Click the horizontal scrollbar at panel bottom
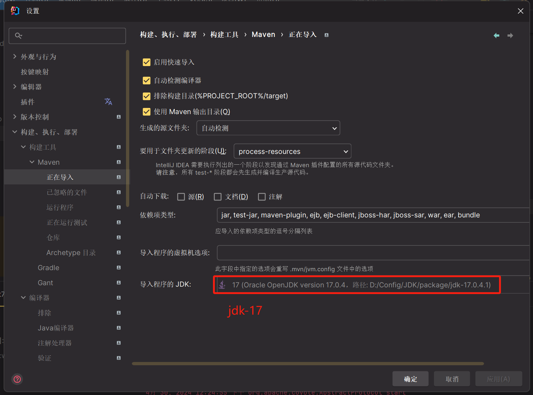Image resolution: width=533 pixels, height=395 pixels. [308, 363]
